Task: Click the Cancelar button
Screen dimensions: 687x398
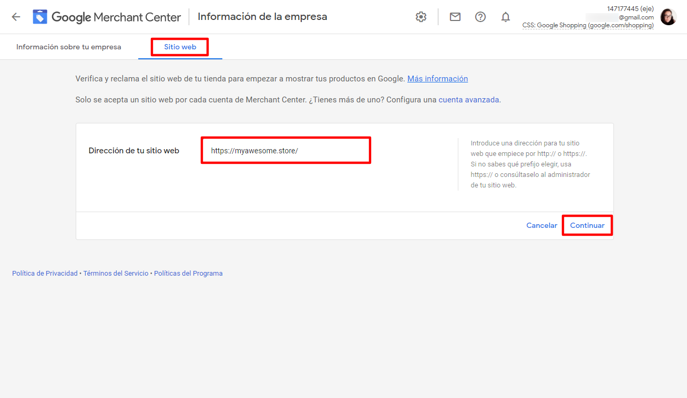Action: 542,225
